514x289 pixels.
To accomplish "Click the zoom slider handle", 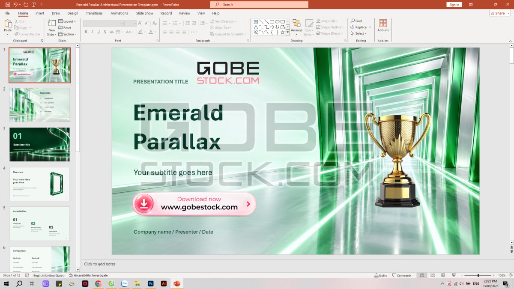I will [478, 275].
